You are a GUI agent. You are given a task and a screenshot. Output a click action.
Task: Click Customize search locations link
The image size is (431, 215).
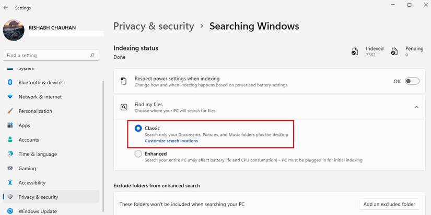pyautogui.click(x=171, y=141)
